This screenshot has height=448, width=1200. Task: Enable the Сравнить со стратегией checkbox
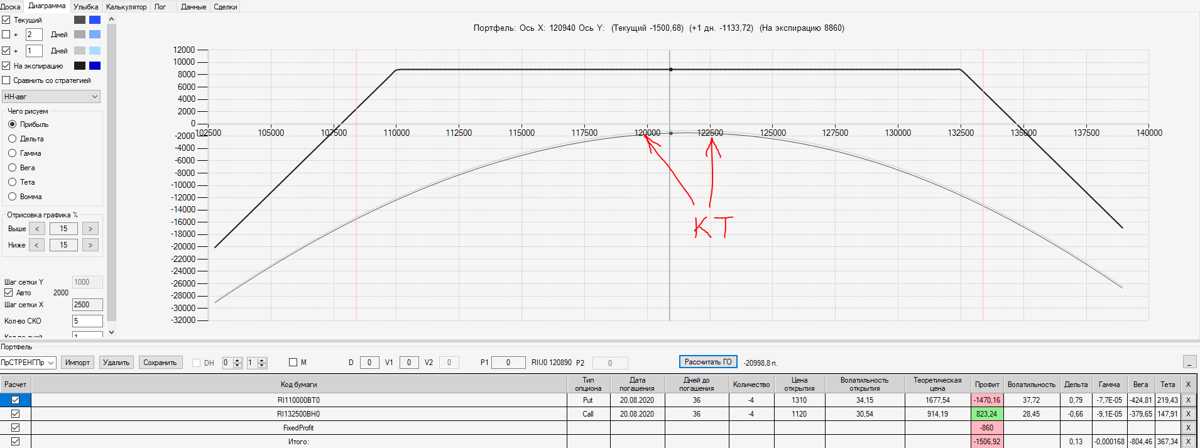pos(6,80)
